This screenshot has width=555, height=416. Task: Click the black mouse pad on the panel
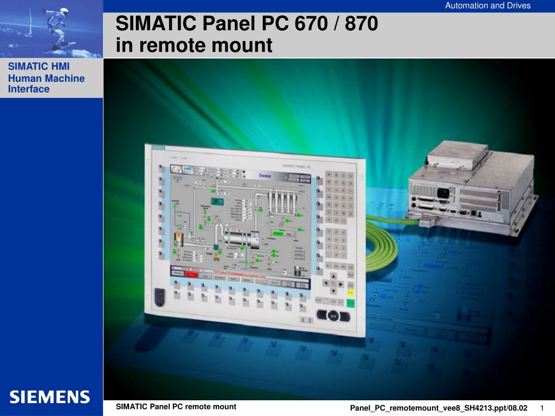click(x=333, y=316)
